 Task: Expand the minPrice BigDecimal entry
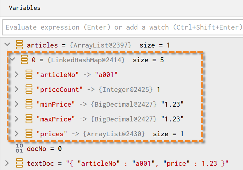pos(17,104)
